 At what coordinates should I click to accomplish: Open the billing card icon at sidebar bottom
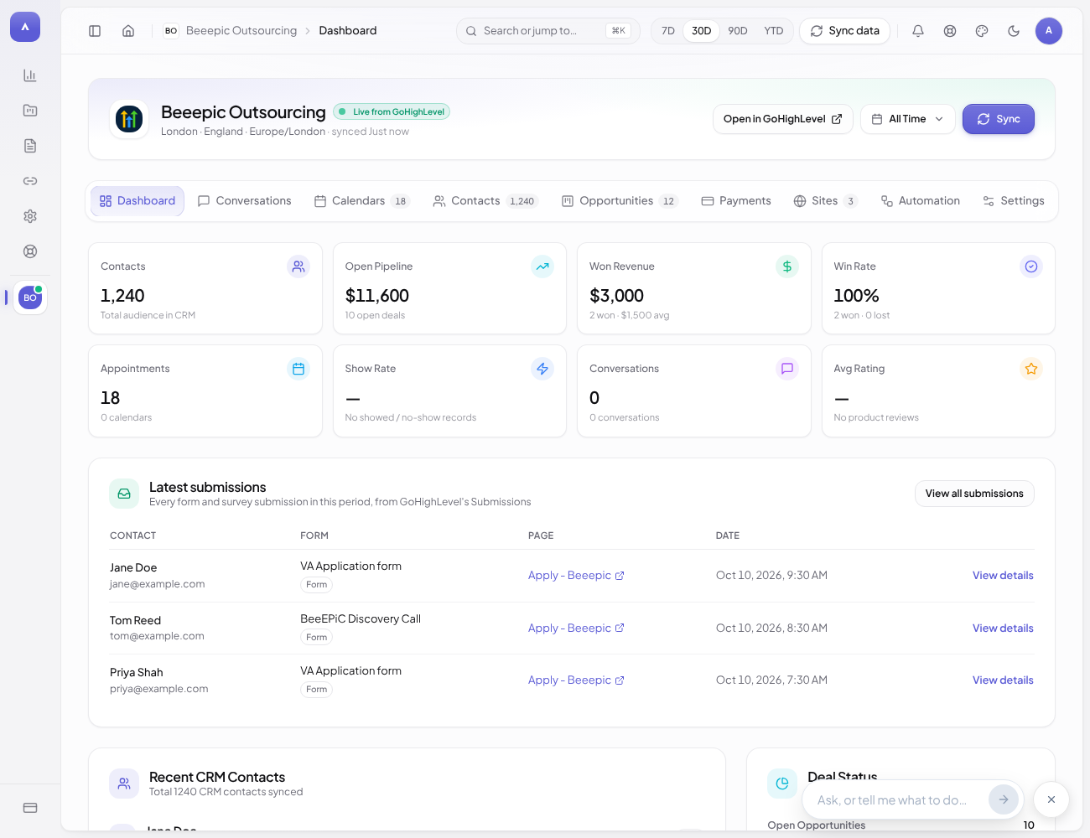(30, 808)
